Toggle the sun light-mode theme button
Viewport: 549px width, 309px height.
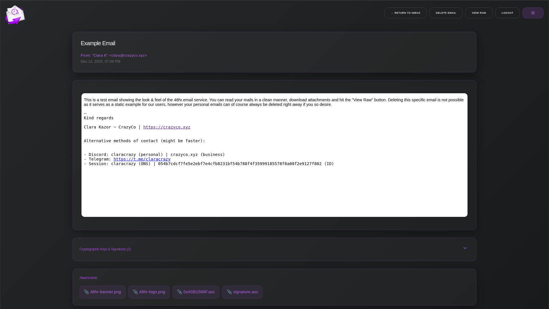coord(533,13)
